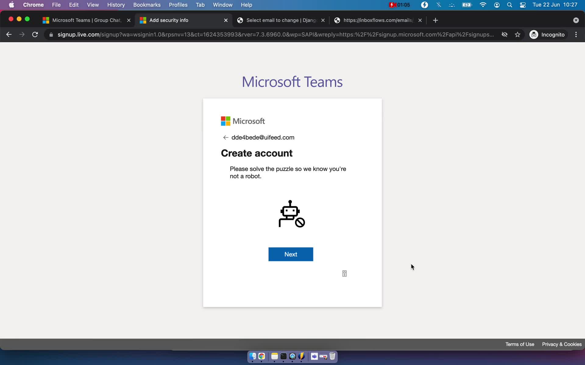Select the History menu item
Image resolution: width=585 pixels, height=365 pixels.
[x=116, y=5]
